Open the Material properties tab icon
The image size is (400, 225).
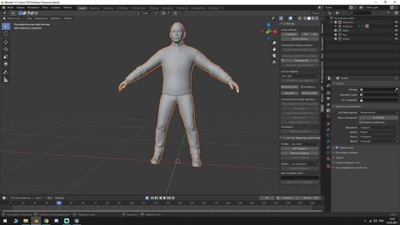pos(328,159)
